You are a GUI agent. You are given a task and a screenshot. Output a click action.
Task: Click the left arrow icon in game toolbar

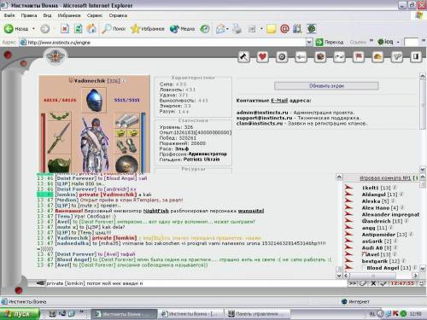[x=301, y=57]
